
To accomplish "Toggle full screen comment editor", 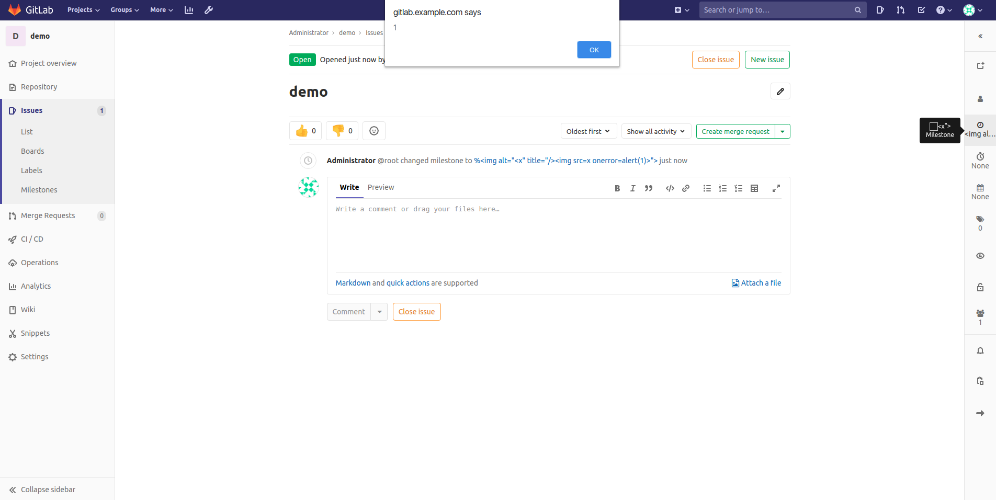I will pos(776,188).
